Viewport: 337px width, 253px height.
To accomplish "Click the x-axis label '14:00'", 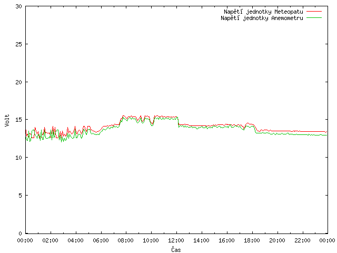I will pyautogui.click(x=201, y=240).
